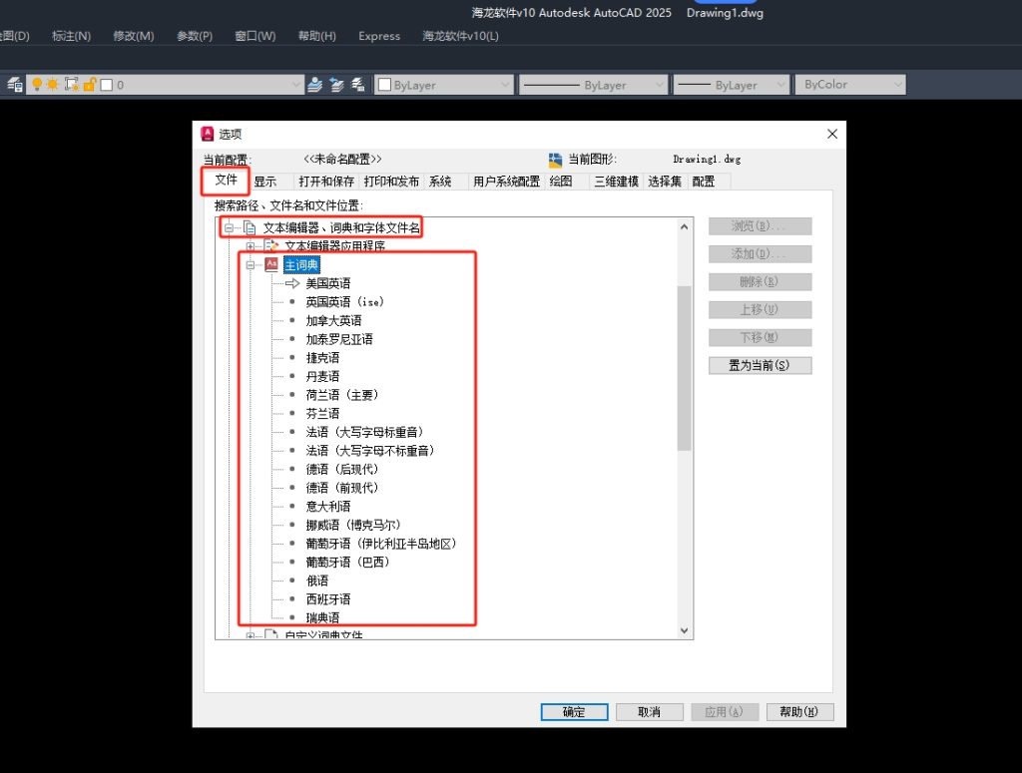Open the ByLayer lineweight dropdown
This screenshot has width=1022, height=773.
click(x=732, y=85)
